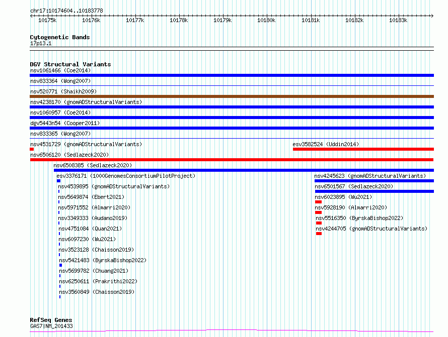Click the 17p13.1 cytogenetic band label
Image resolution: width=448 pixels, height=337 pixels.
click(x=41, y=43)
